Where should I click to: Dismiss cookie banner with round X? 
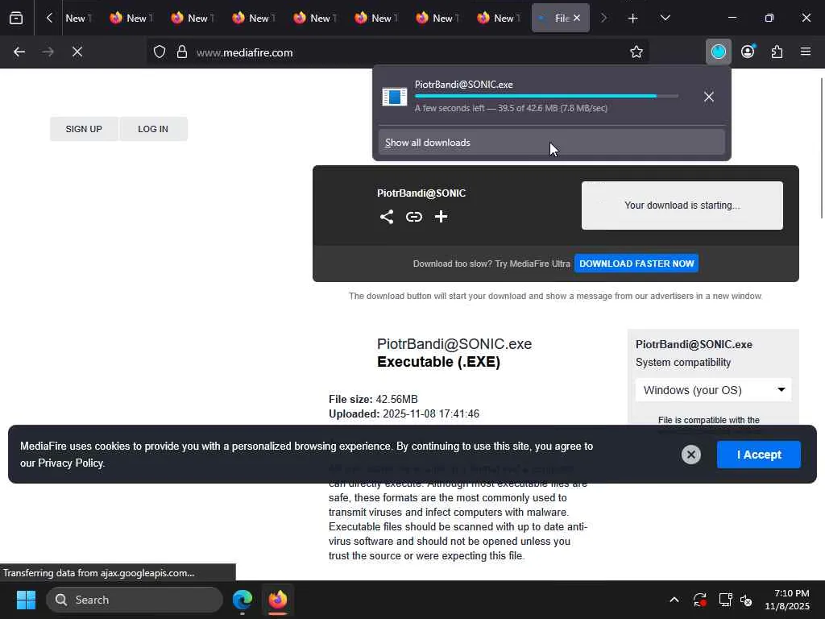(x=690, y=455)
